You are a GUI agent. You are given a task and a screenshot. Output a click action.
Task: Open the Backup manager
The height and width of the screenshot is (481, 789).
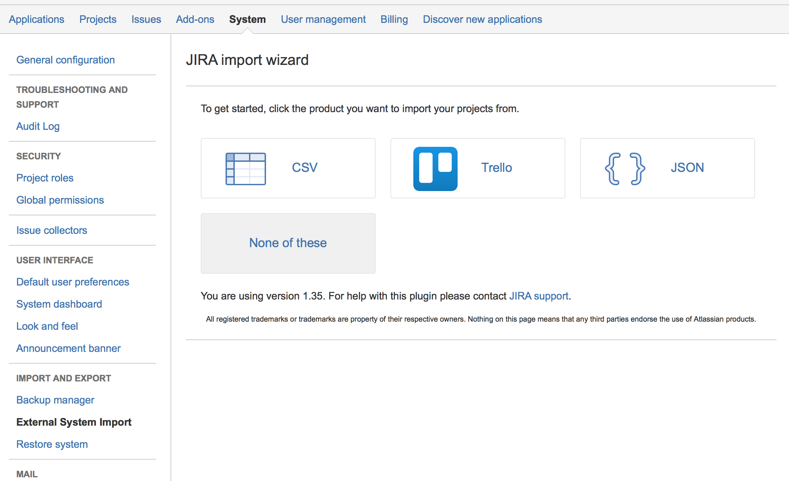click(55, 400)
